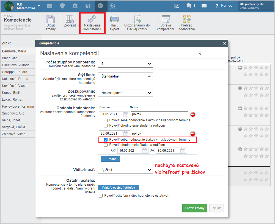Enable parent evaluation for the 31.01.2021 period
Screen dimensions: 275x224
point(106,126)
